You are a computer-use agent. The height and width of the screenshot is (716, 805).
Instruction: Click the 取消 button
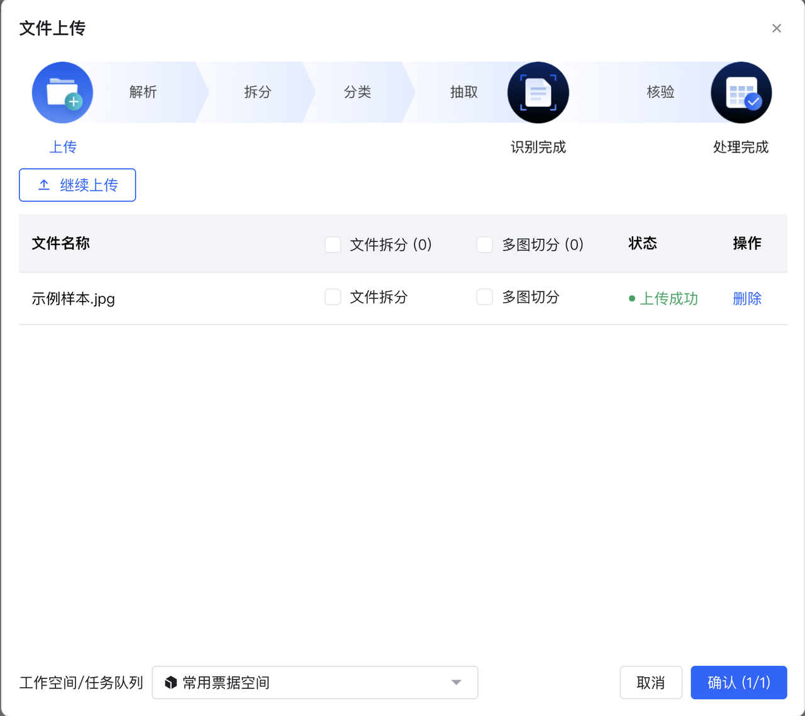(651, 683)
